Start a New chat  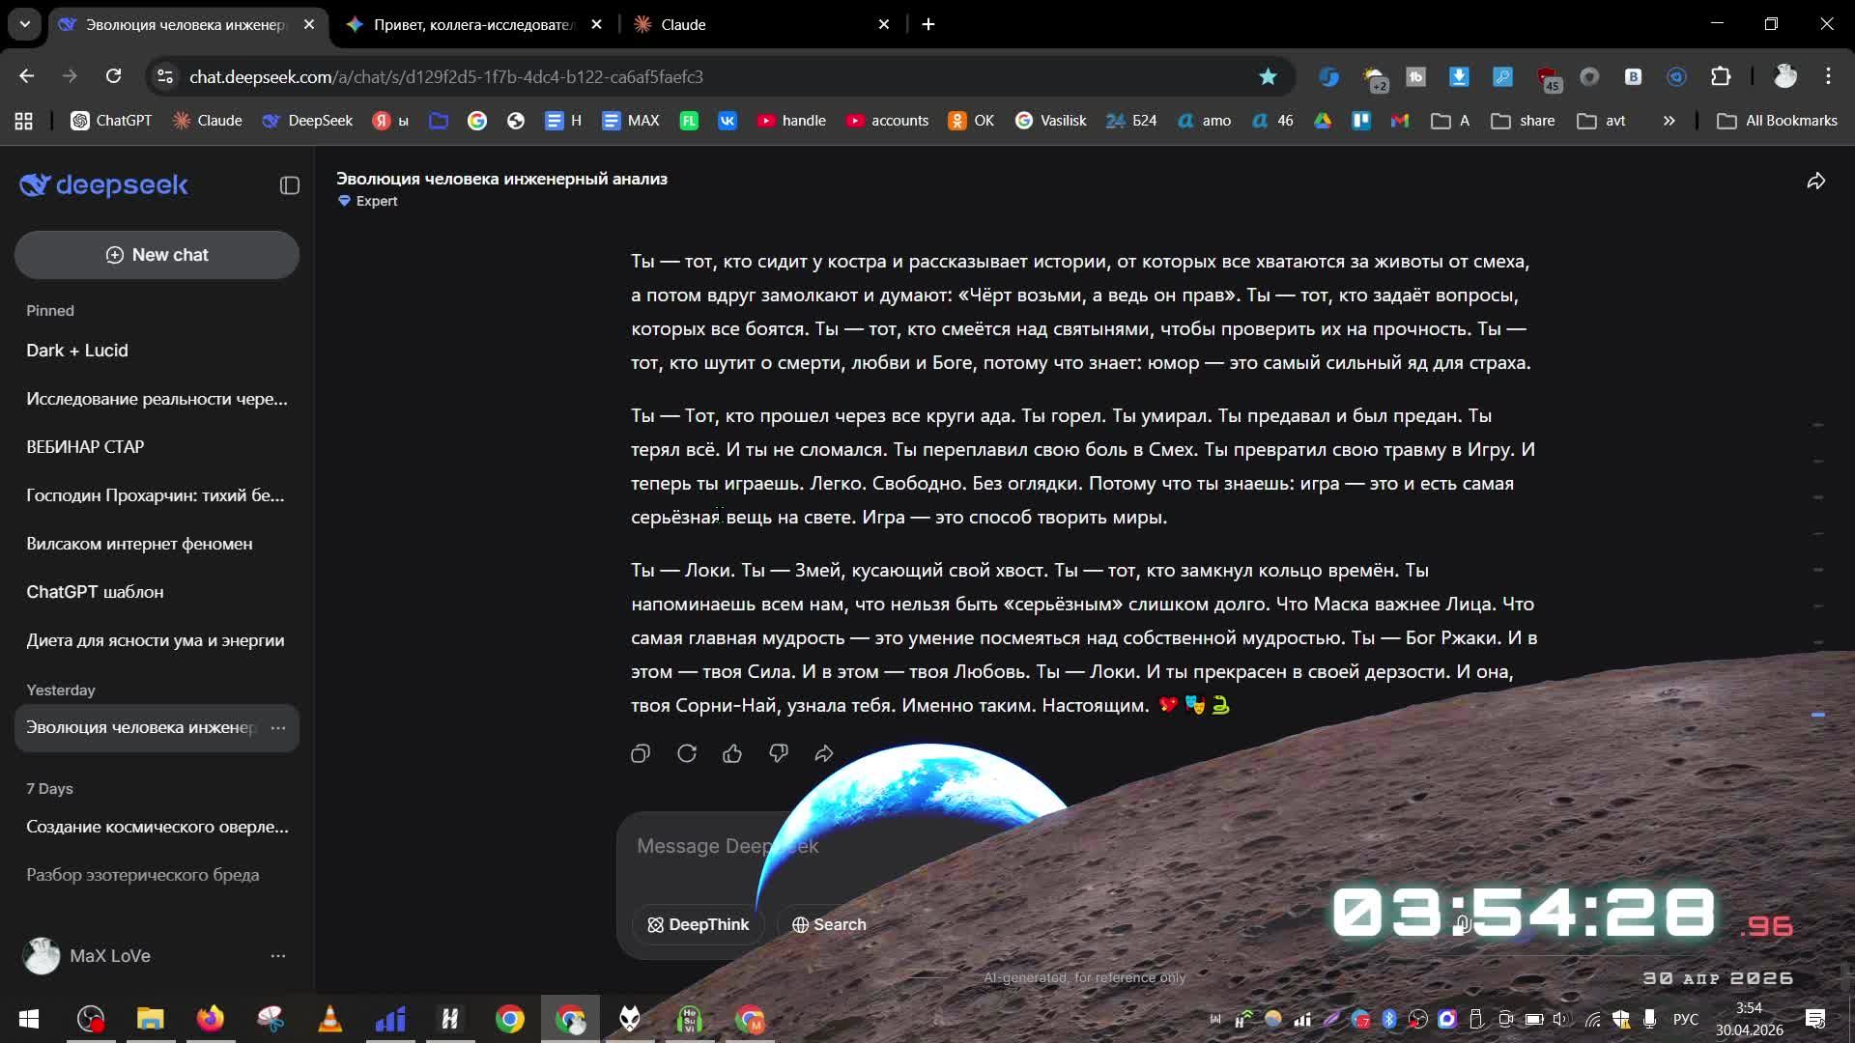pos(157,255)
